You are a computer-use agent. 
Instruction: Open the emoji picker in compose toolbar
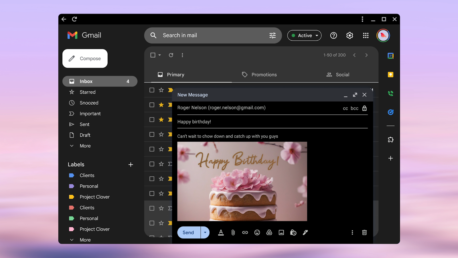pos(257,232)
